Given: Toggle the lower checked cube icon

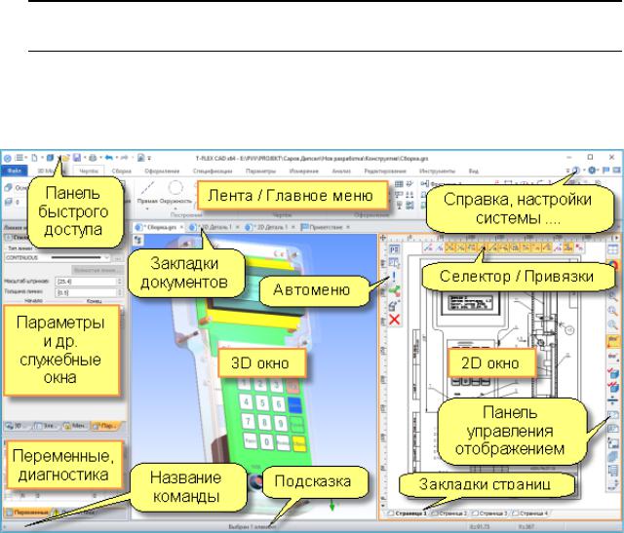Looking at the screenshot, I should pos(613,386).
